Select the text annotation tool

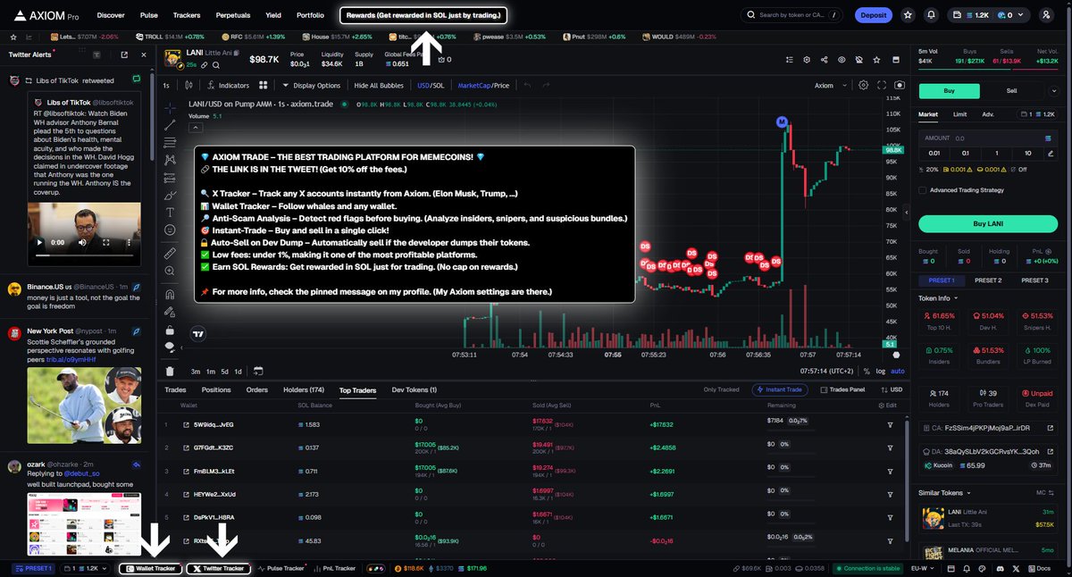click(171, 213)
